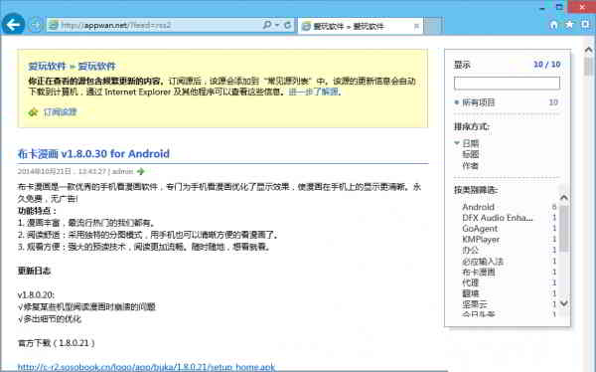Filter feed by GoAgent category
596x372 pixels.
pos(480,229)
